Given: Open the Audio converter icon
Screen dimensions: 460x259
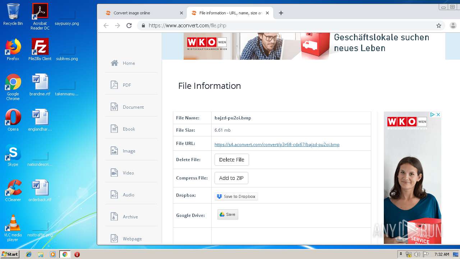Looking at the screenshot, I should 114,195.
